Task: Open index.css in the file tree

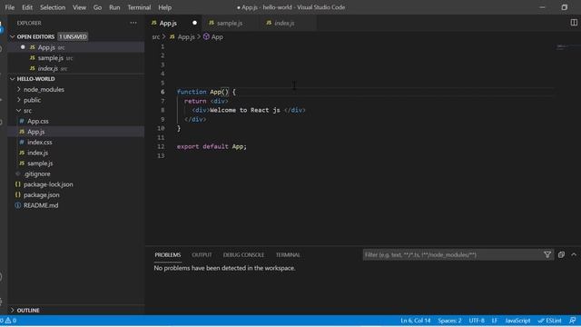Action: click(x=76, y=143)
